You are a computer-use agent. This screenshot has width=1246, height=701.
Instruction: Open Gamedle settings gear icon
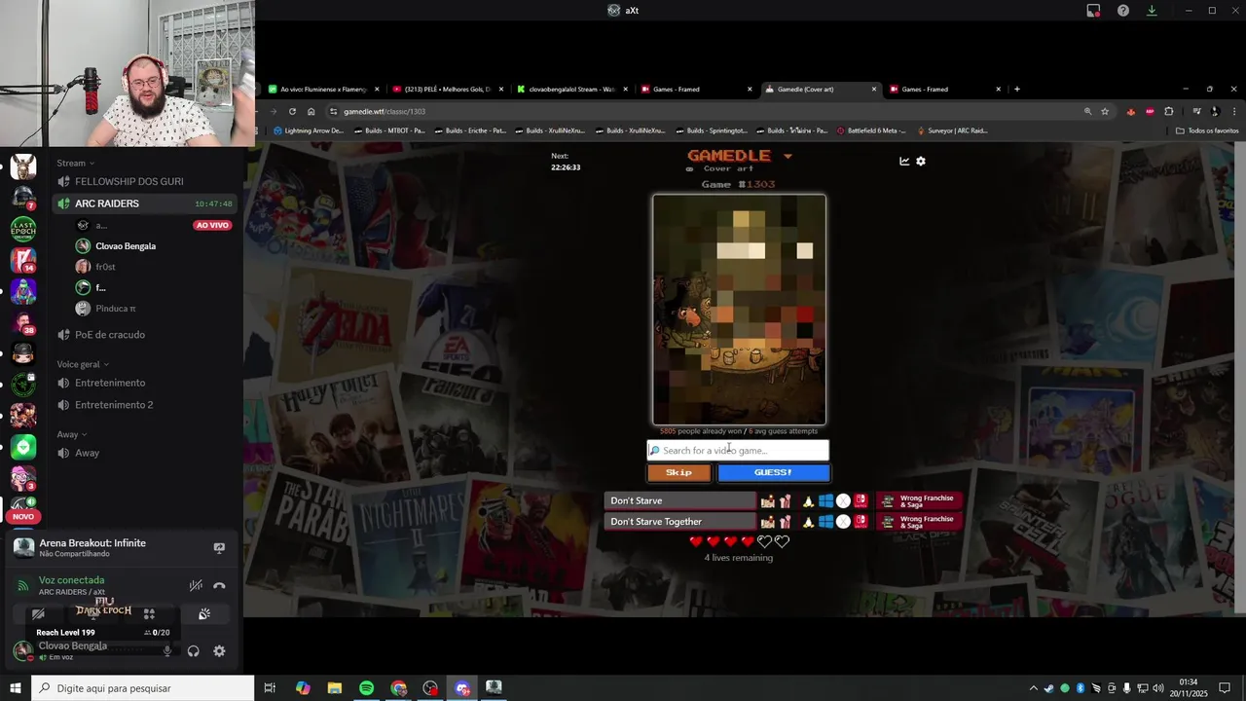point(921,162)
